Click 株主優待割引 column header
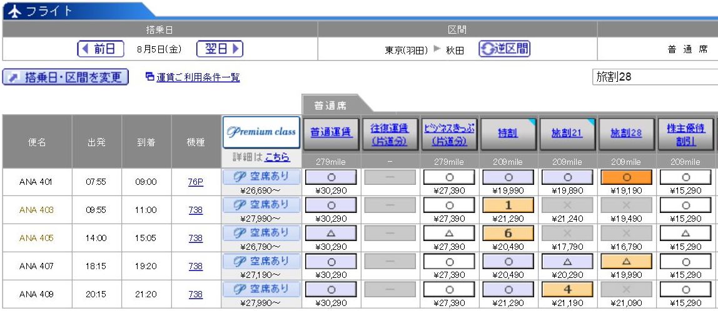Image resolution: width=718 pixels, height=311 pixels. (x=685, y=134)
